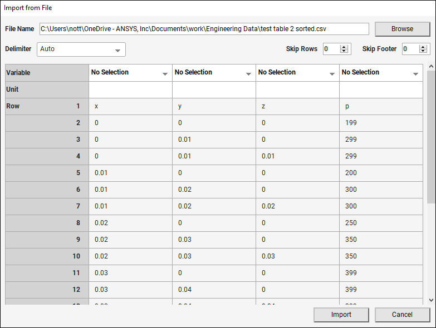Select cell with value 250

[x=381, y=223]
